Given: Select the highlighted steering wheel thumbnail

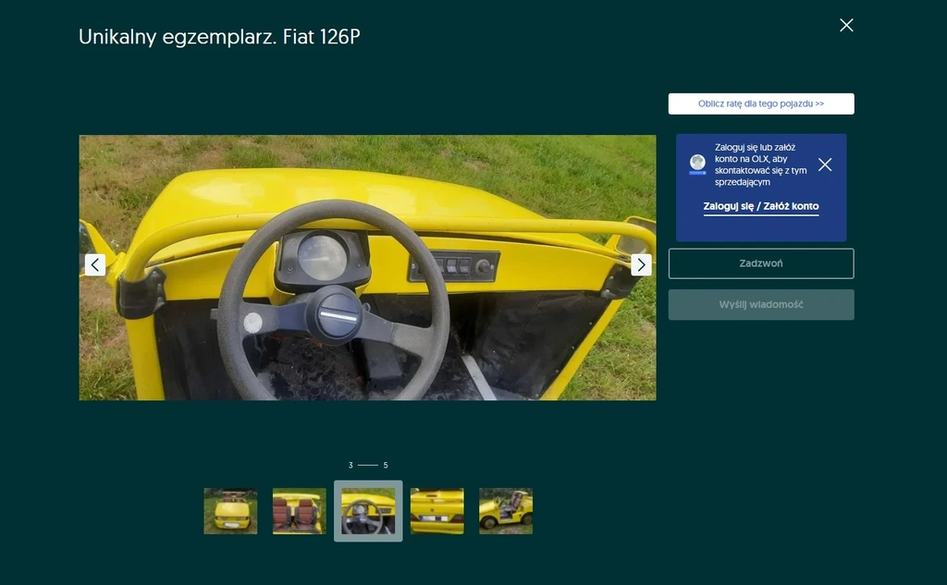Looking at the screenshot, I should coord(368,511).
